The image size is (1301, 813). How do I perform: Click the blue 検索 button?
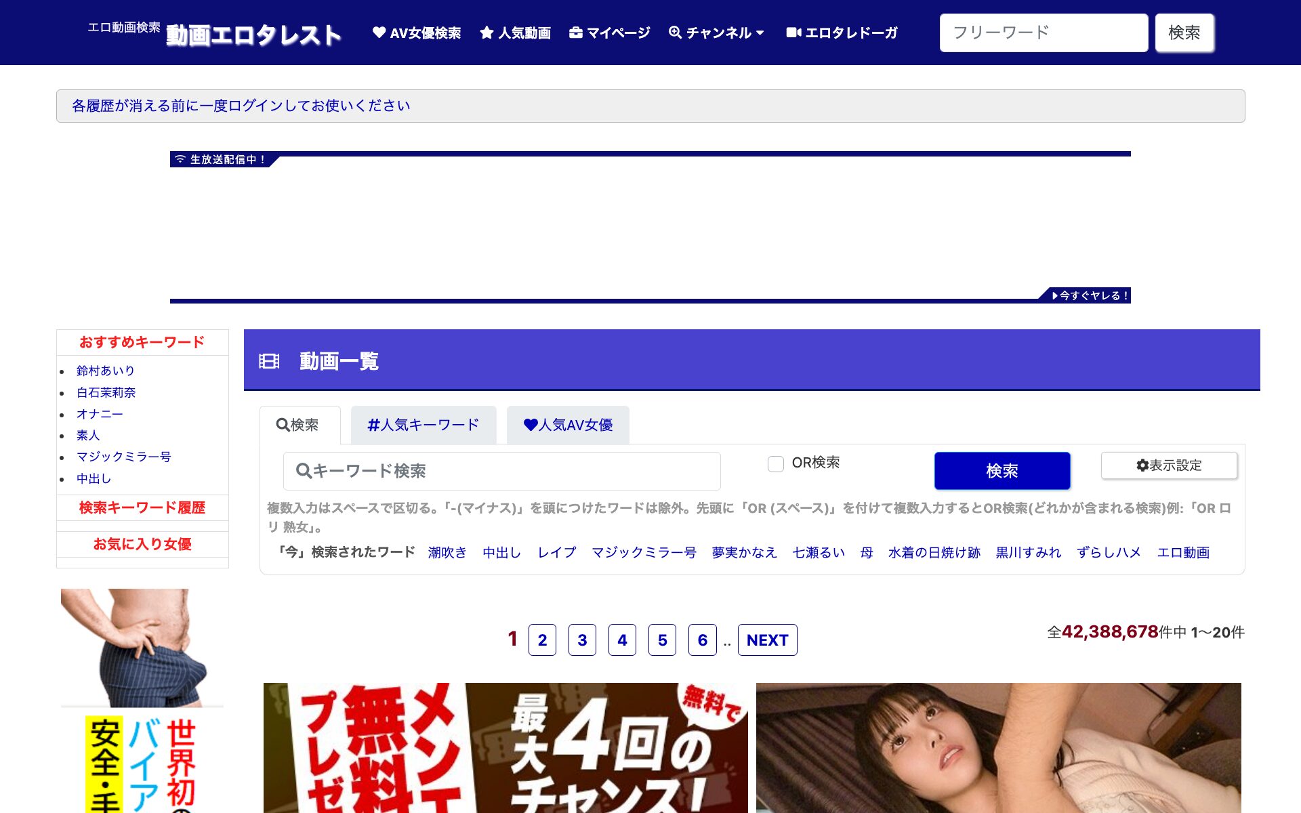pyautogui.click(x=1002, y=471)
